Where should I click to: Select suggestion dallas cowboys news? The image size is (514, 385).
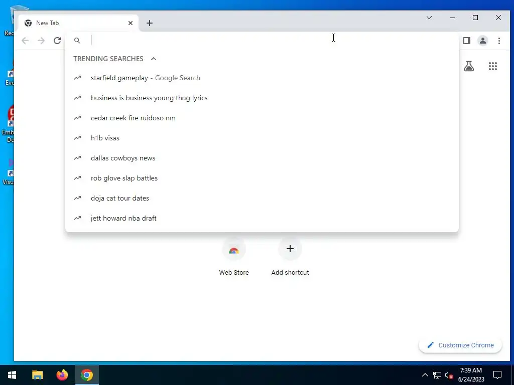[x=262, y=158]
